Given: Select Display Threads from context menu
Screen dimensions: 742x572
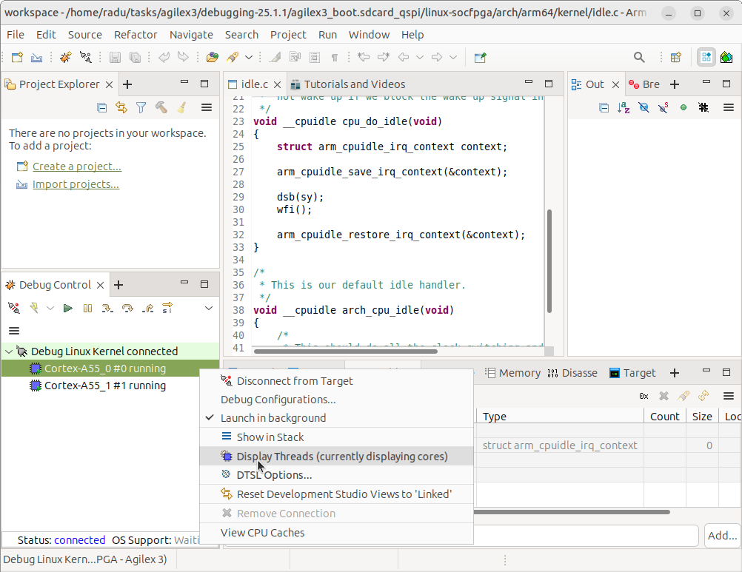Looking at the screenshot, I should click(x=341, y=457).
